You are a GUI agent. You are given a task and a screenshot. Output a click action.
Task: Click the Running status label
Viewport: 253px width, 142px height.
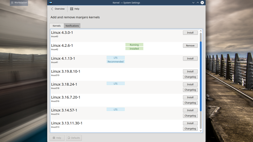134,45
